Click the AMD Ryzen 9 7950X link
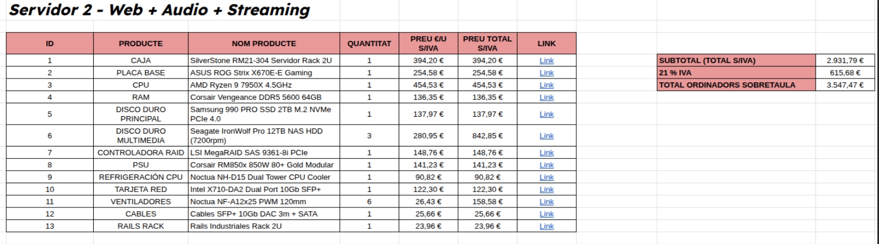879x244 pixels. coord(546,85)
